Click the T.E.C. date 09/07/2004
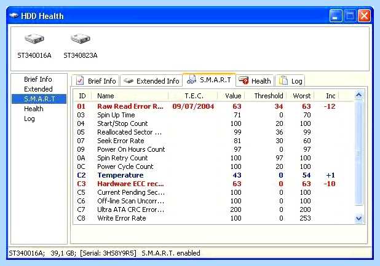The image size is (380, 266). click(193, 106)
